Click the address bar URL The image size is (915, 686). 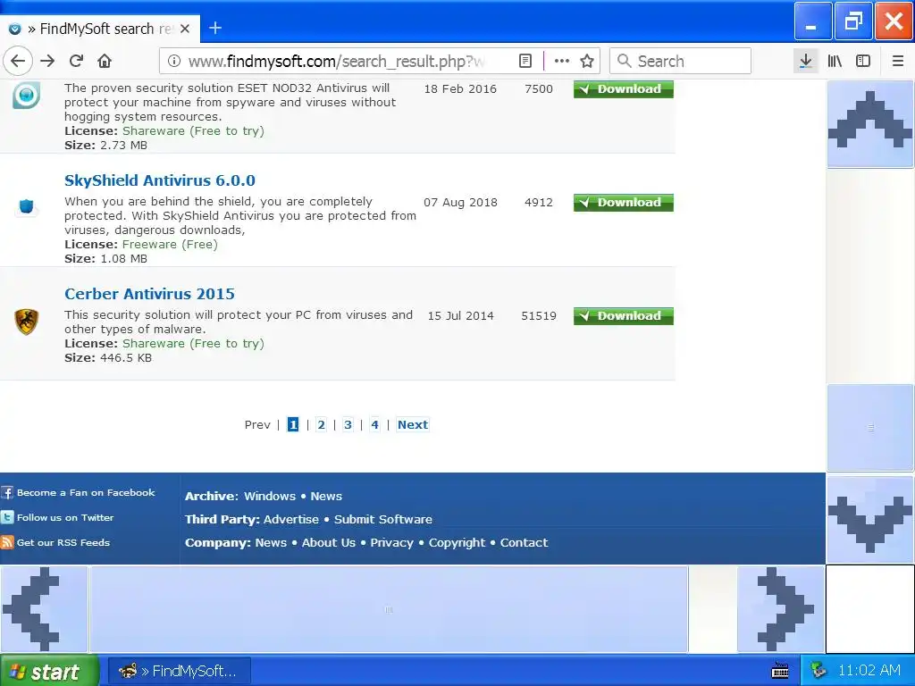(337, 61)
